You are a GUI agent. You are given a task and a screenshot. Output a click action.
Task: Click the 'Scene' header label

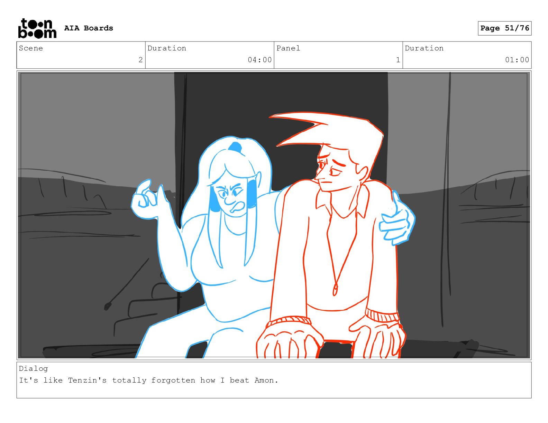click(x=31, y=48)
